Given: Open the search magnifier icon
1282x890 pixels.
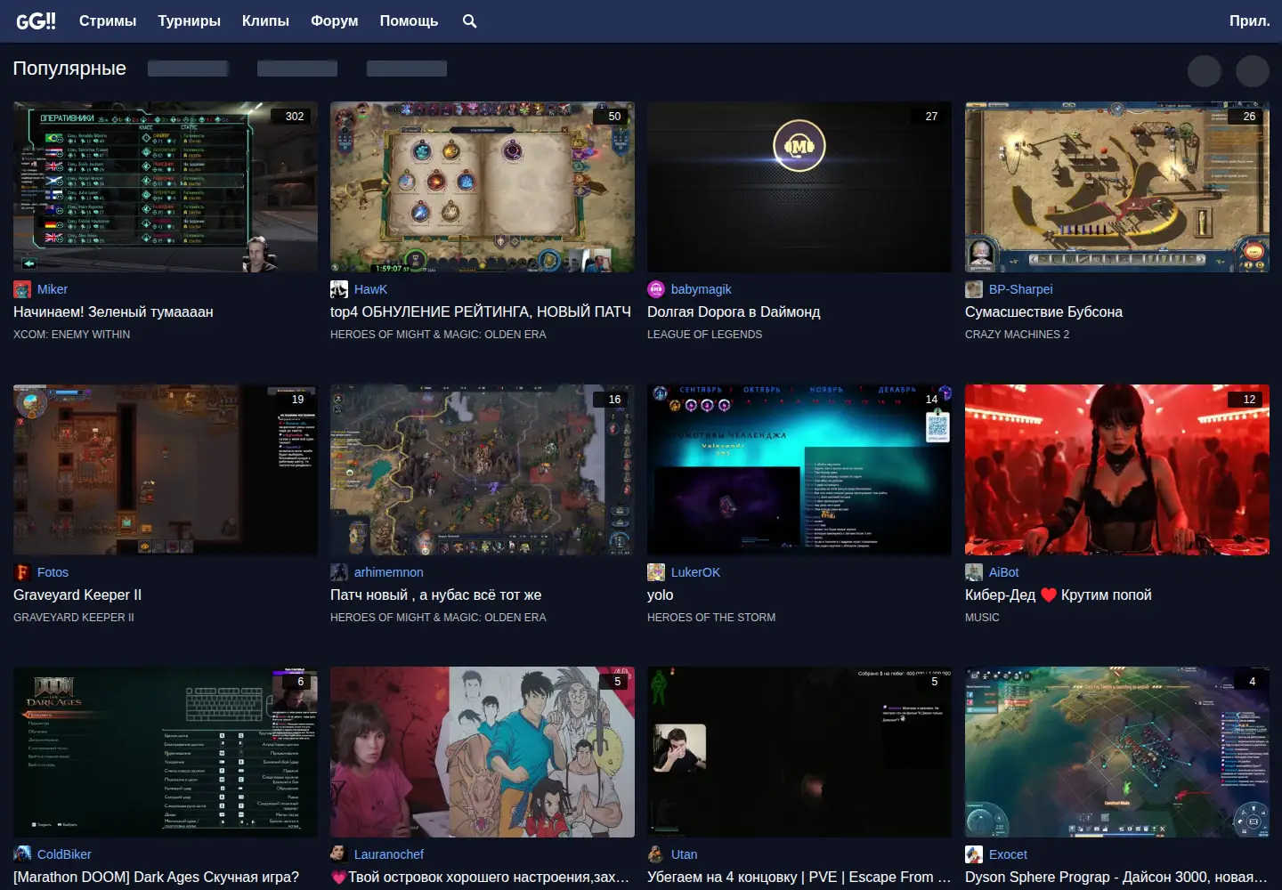Looking at the screenshot, I should pos(470,20).
